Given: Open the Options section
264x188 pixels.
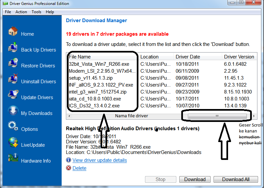Looking at the screenshot, I should point(29,129).
